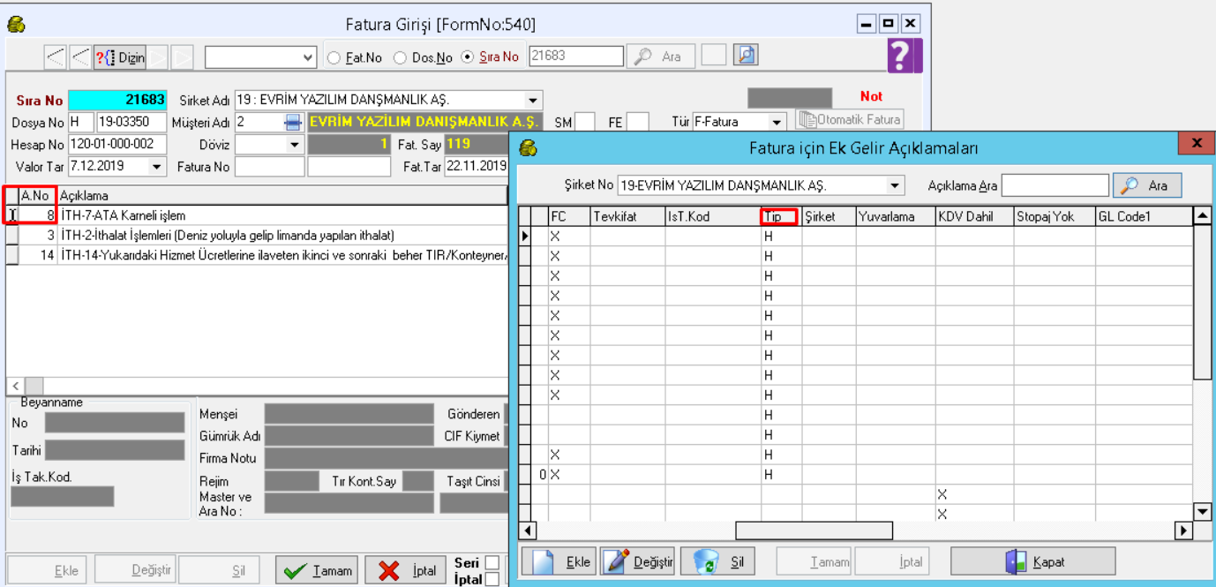Open the Şirket No dropdown in the dialog
The width and height of the screenshot is (1216, 587).
(896, 185)
